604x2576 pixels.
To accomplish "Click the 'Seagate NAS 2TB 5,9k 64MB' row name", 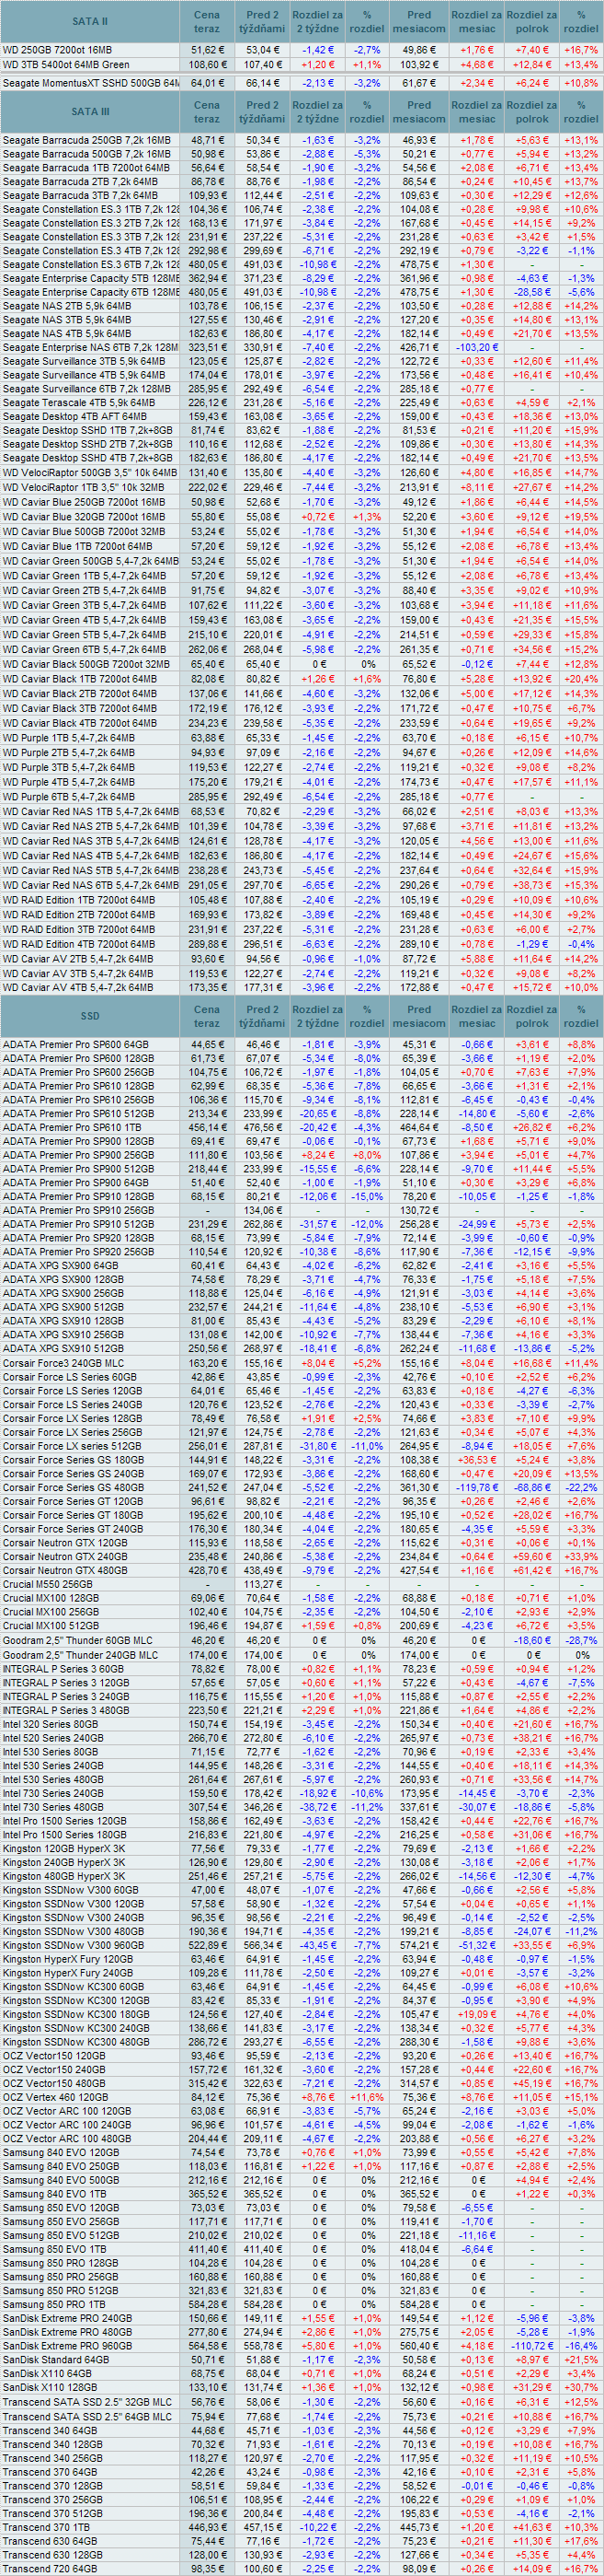I will click(x=68, y=306).
